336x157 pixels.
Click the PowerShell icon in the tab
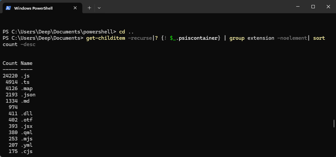pyautogui.click(x=8, y=8)
